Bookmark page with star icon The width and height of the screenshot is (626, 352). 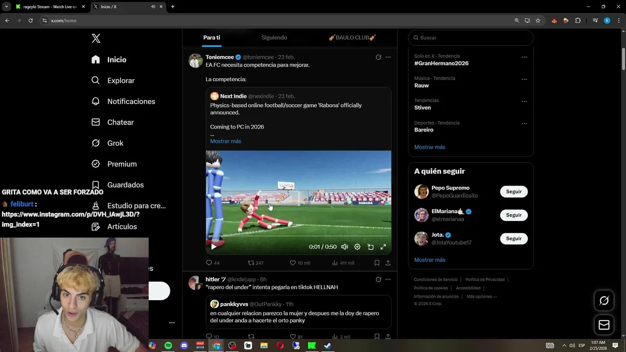[x=538, y=21]
